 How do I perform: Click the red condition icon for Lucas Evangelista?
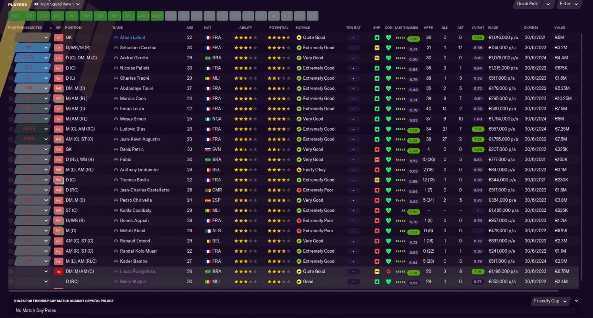[388, 272]
